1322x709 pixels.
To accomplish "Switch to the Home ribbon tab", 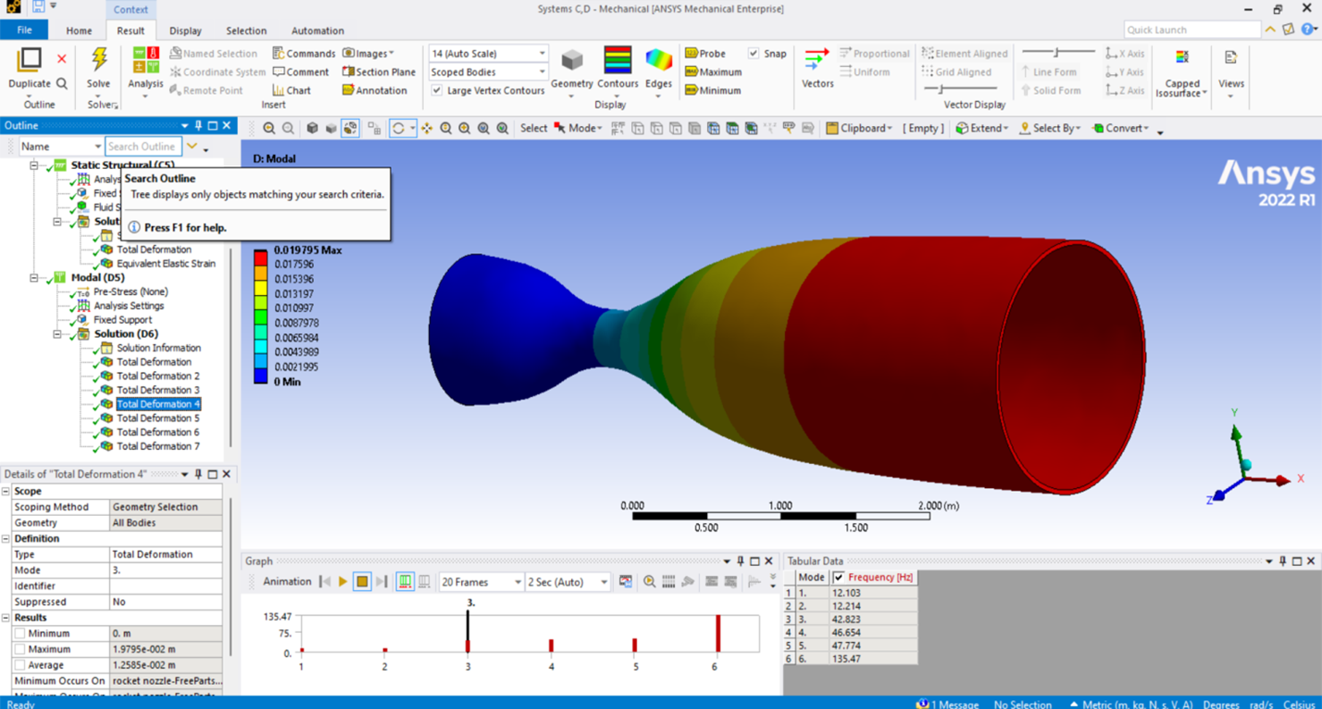I will pos(79,30).
